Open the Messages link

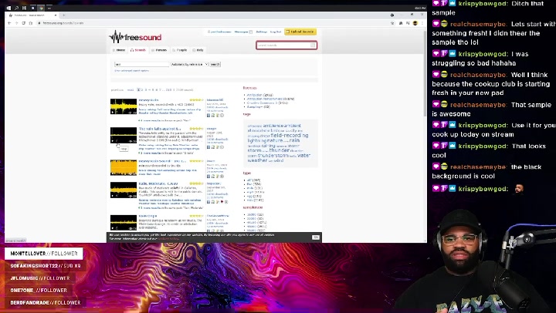click(x=241, y=32)
